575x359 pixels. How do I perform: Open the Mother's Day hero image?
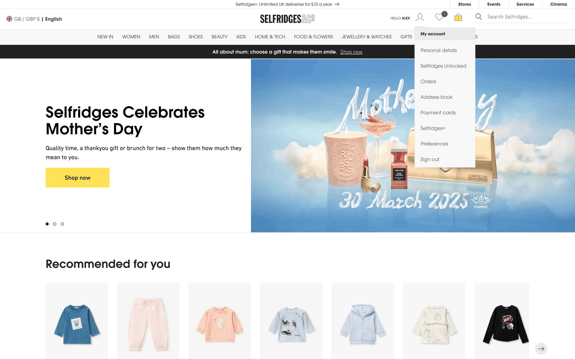[x=413, y=145]
